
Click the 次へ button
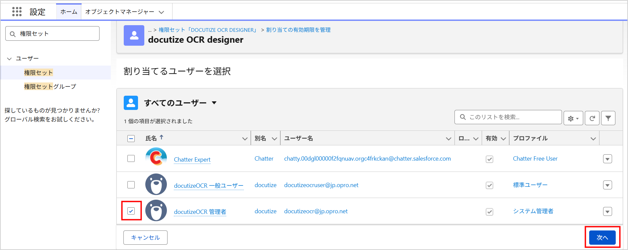pos(602,237)
